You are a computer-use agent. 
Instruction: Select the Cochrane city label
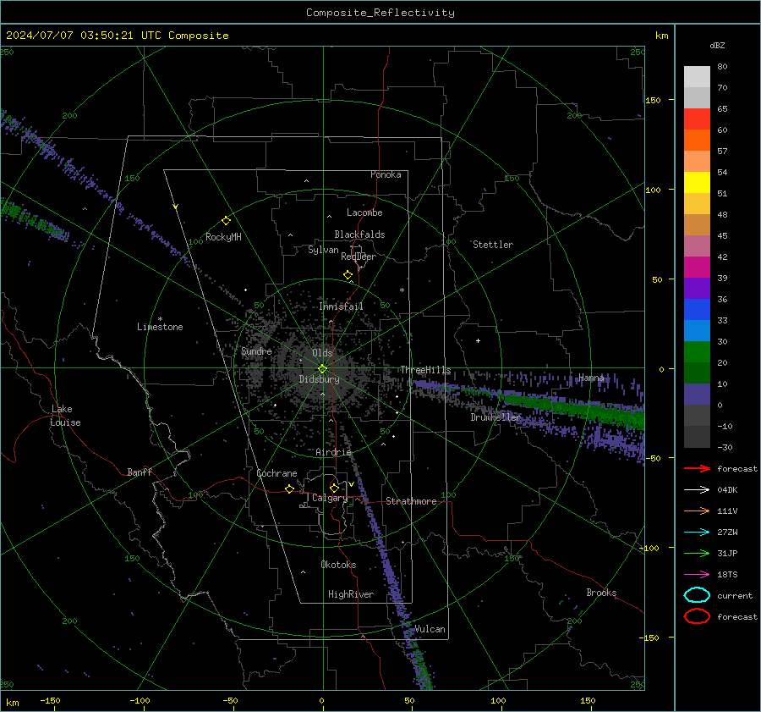(x=276, y=473)
